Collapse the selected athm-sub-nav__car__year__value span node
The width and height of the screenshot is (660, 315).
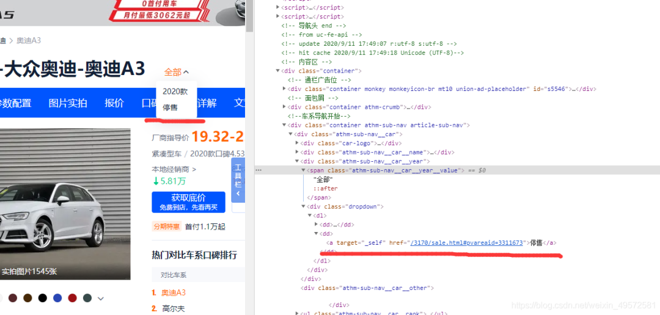click(x=304, y=170)
